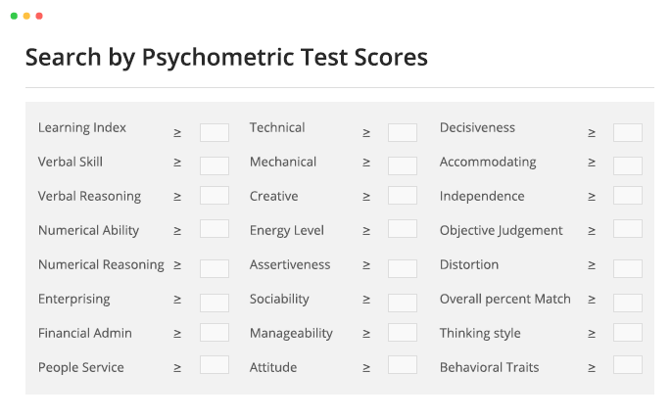
Task: Select the Financial Admin input box
Action: (215, 332)
